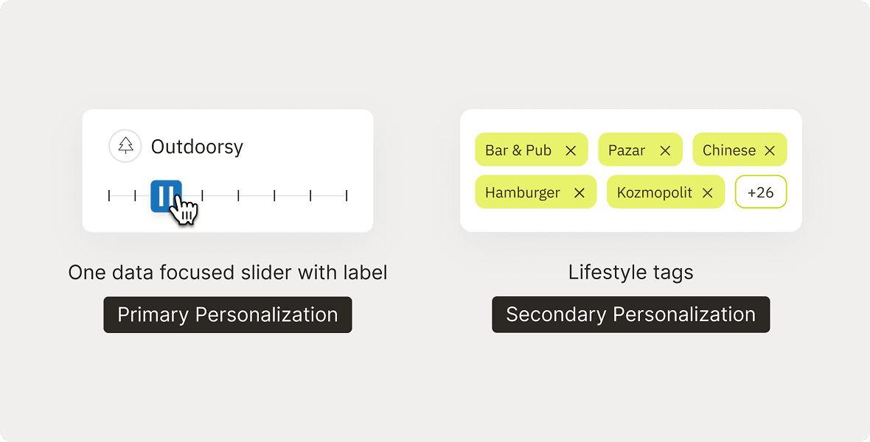Switch to Secondary Personalization

pos(630,314)
